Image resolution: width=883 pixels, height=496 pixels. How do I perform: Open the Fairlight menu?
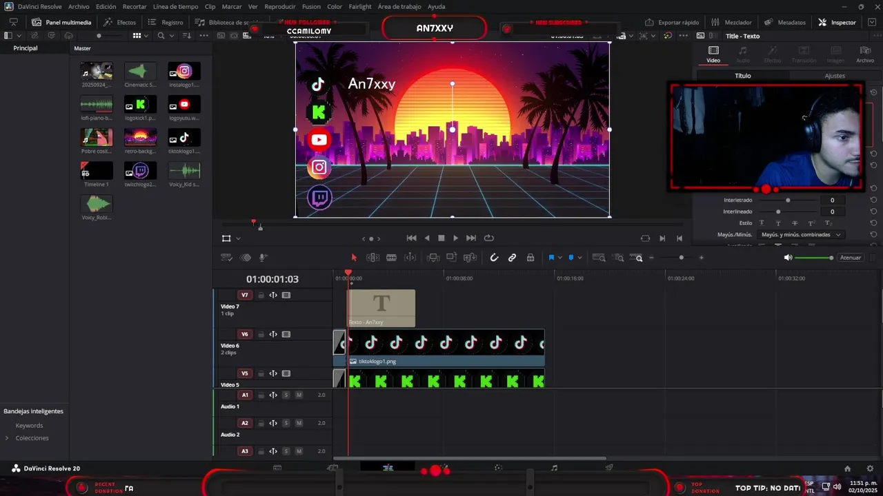click(x=360, y=6)
